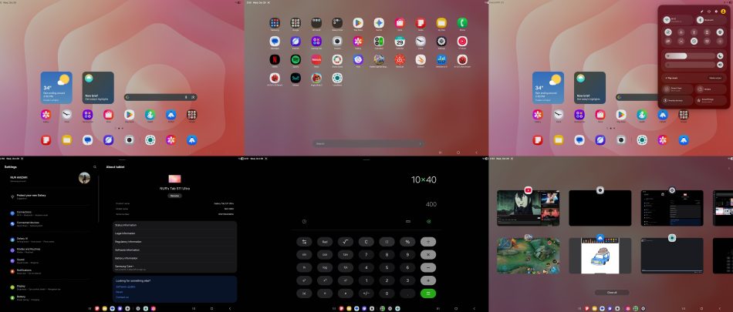Open the car drawing recent app card
The width and height of the screenshot is (733, 312).
[x=600, y=256]
